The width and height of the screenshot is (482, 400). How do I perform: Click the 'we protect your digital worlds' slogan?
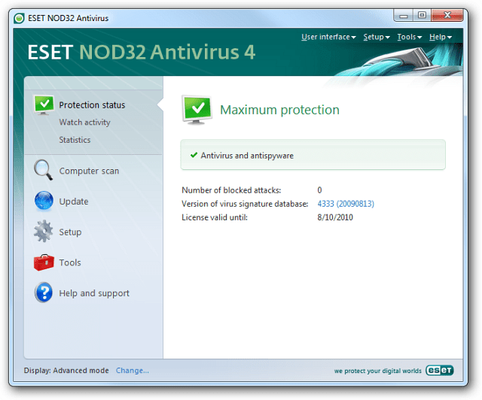click(x=377, y=371)
